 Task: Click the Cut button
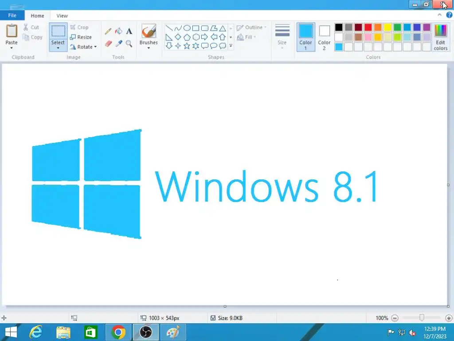point(31,27)
